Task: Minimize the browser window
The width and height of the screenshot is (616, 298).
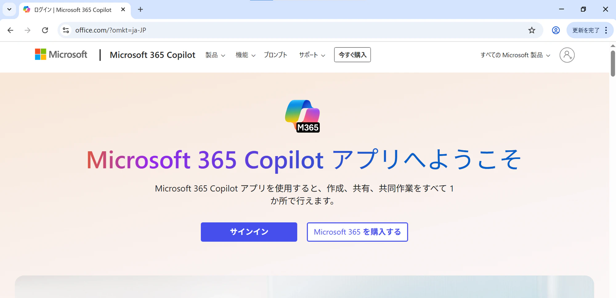Action: 561,9
